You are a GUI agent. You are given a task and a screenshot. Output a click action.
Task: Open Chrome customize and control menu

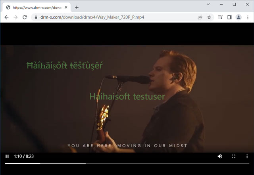[248, 17]
